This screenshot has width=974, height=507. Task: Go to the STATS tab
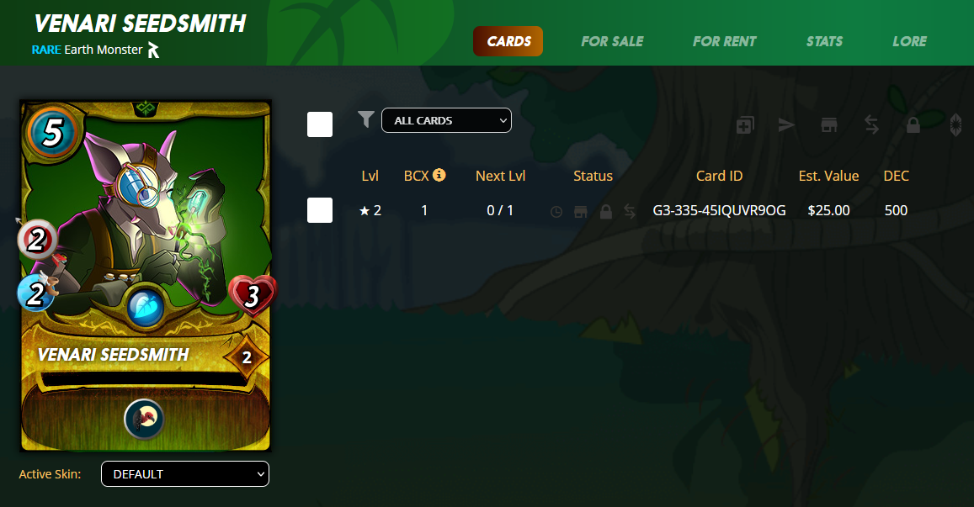point(824,41)
